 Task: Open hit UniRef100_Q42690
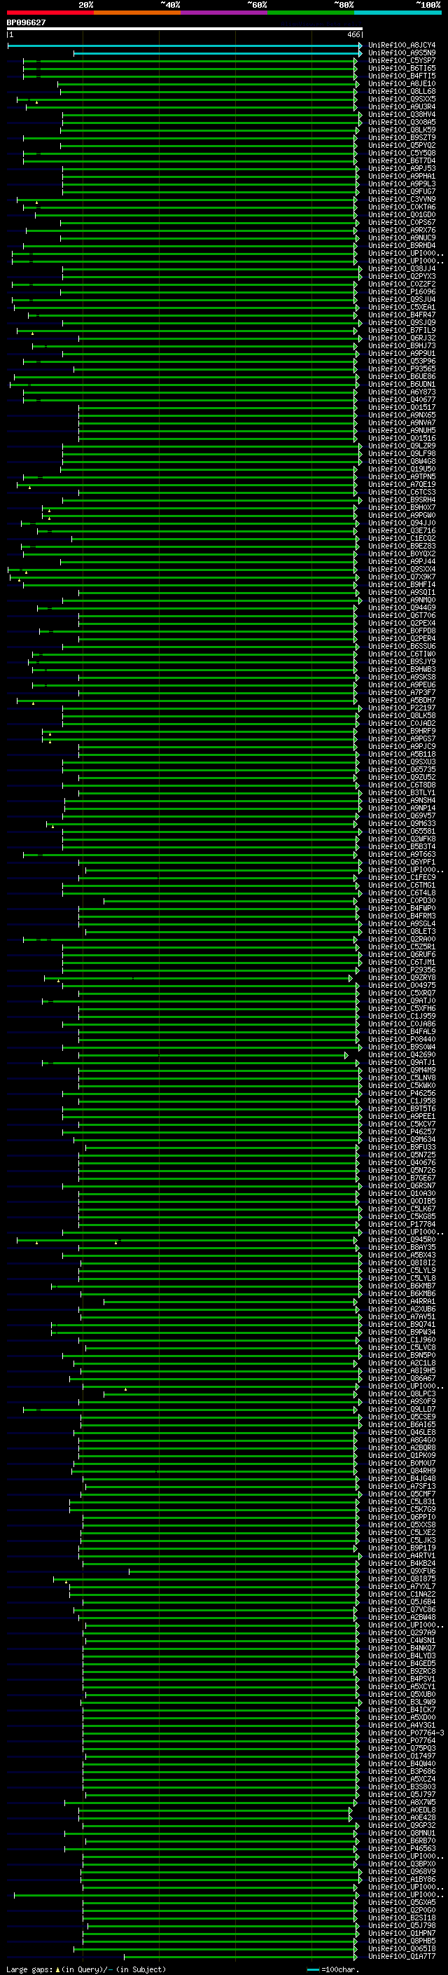pyautogui.click(x=401, y=1055)
